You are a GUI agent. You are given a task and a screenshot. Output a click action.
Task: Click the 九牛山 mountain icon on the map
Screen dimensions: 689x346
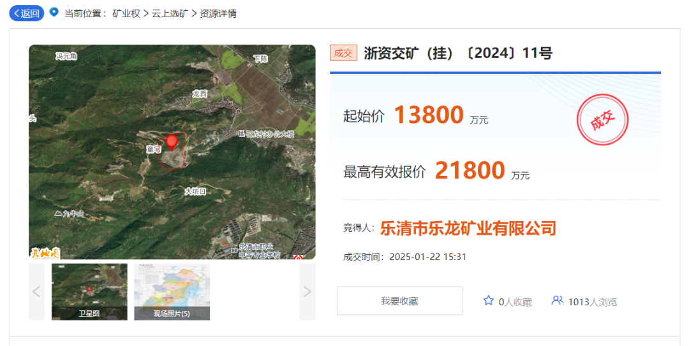click(59, 214)
